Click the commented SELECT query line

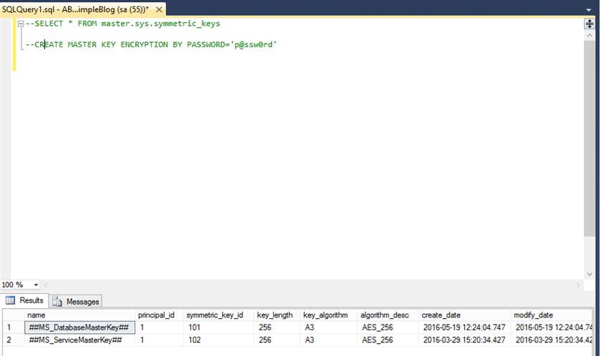[x=123, y=24]
